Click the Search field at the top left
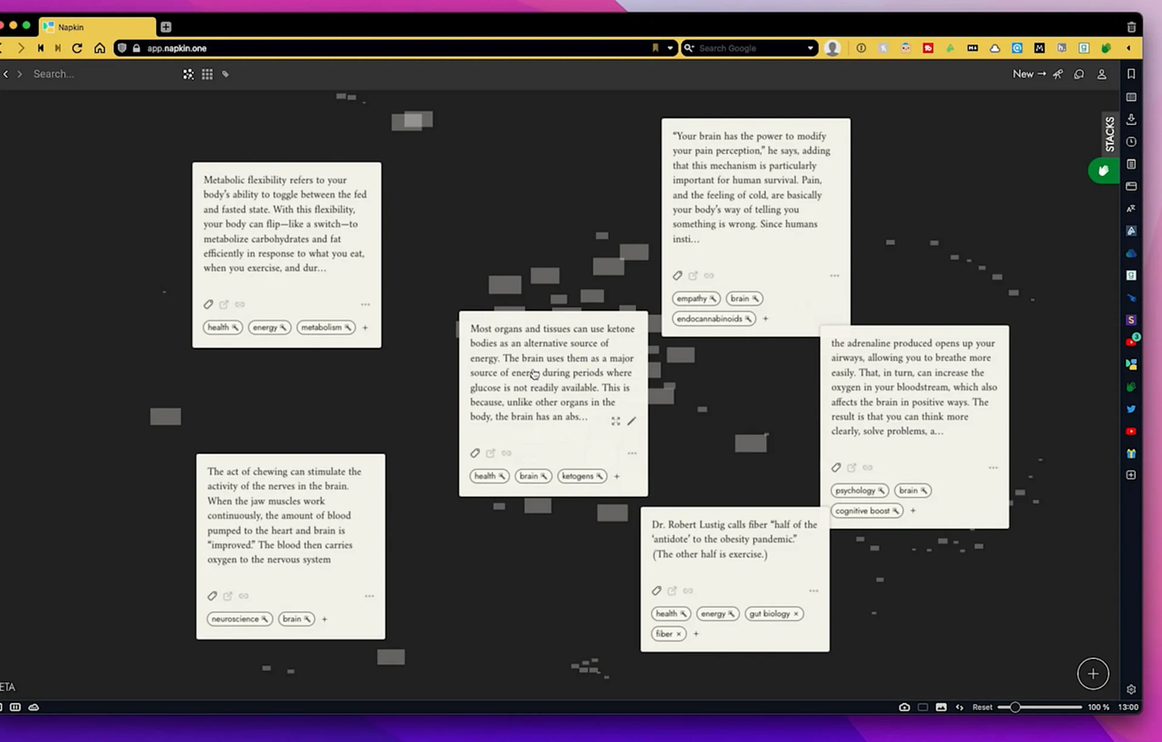This screenshot has width=1162, height=742. [73, 74]
